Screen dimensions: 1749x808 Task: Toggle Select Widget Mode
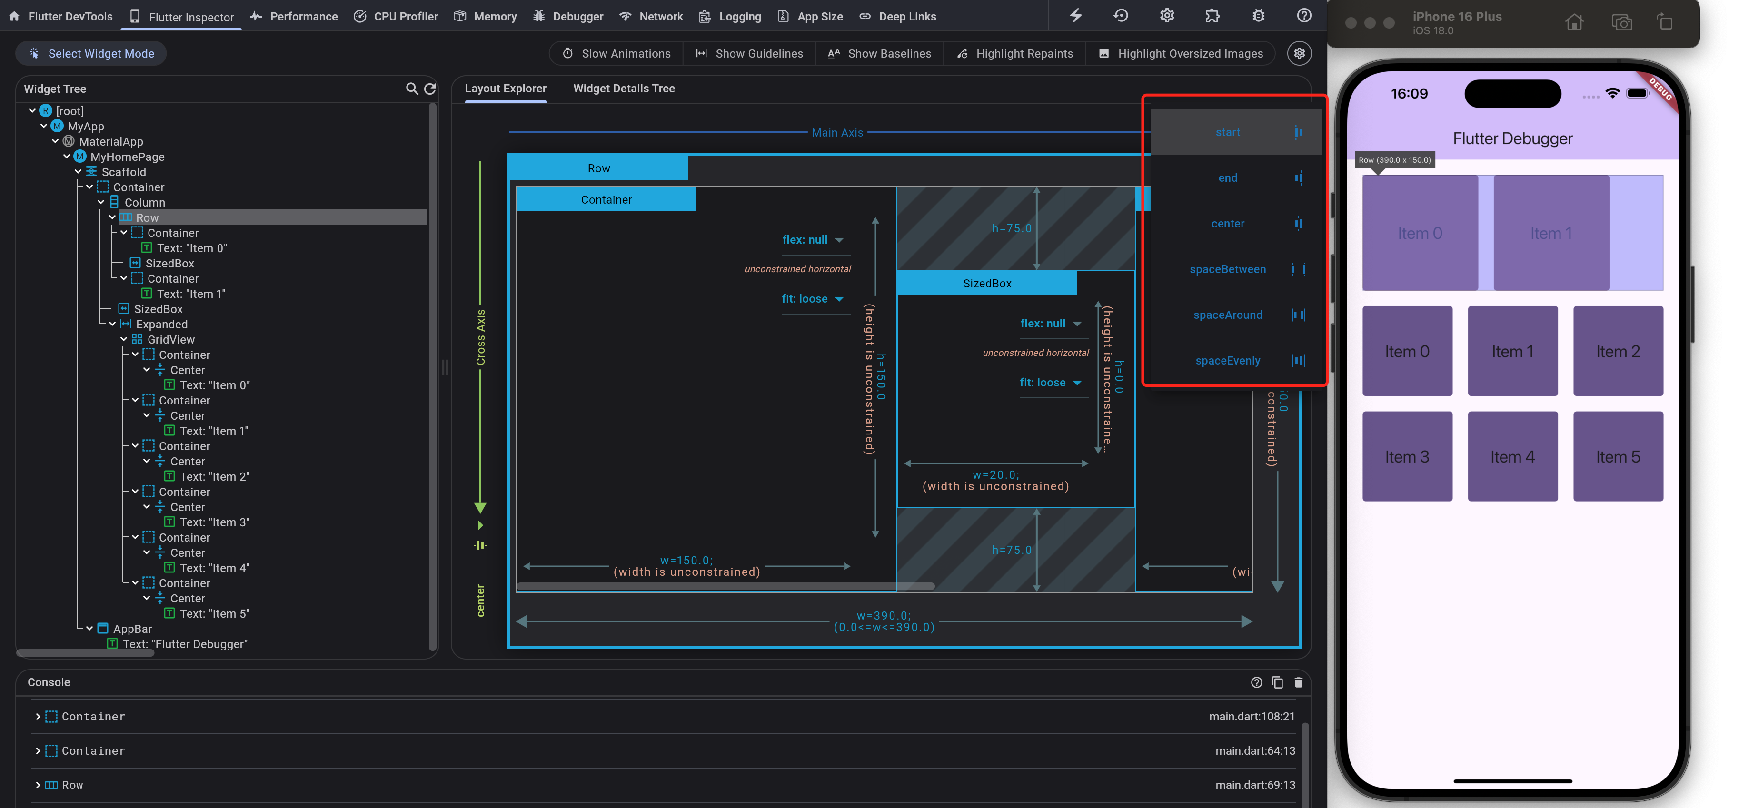point(91,54)
